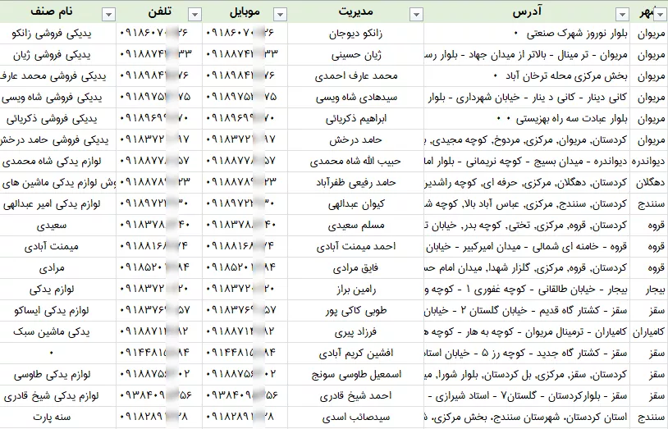Select shop cell لوازم یدکی طاوسی
Screen dimensions: 668x429
(x=58, y=374)
